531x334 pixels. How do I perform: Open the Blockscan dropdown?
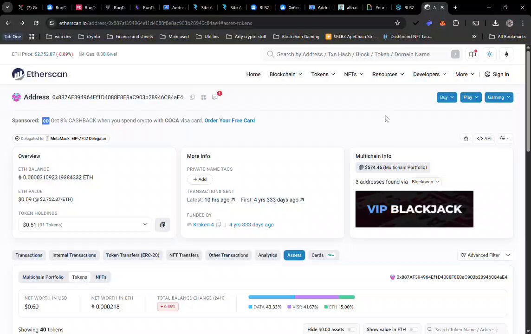(425, 182)
